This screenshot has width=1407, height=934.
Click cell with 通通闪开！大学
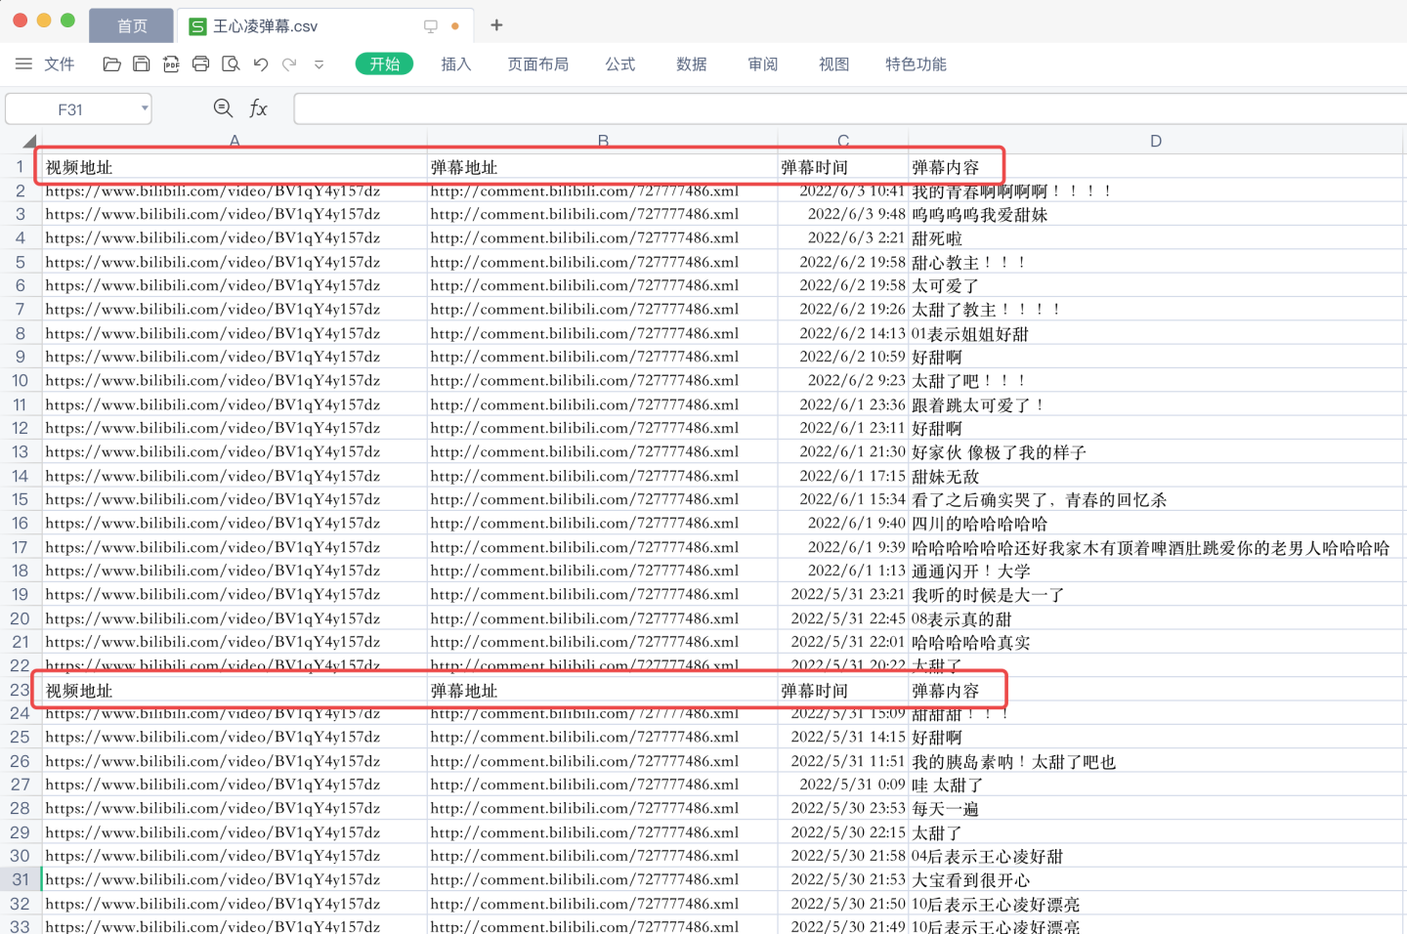(x=1156, y=571)
